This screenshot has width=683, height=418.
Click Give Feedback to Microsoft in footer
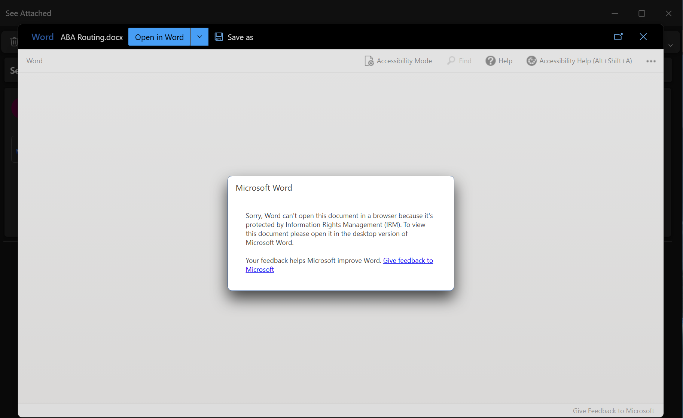coord(613,411)
